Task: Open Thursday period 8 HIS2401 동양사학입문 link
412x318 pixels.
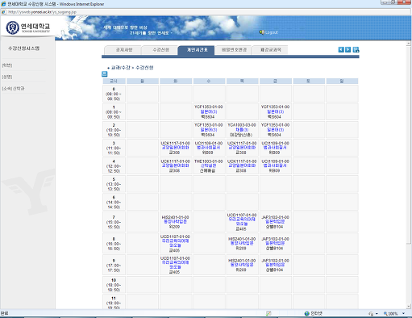Action: [242, 243]
